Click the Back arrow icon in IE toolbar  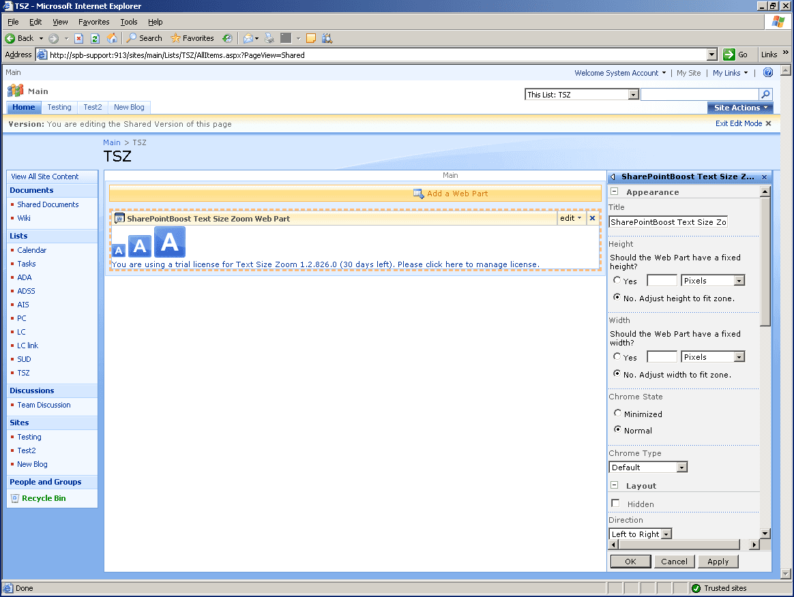[10, 38]
